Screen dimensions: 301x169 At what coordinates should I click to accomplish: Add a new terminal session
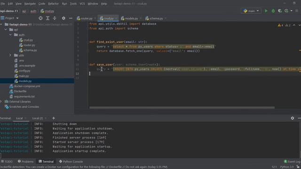[x=54, y=118]
